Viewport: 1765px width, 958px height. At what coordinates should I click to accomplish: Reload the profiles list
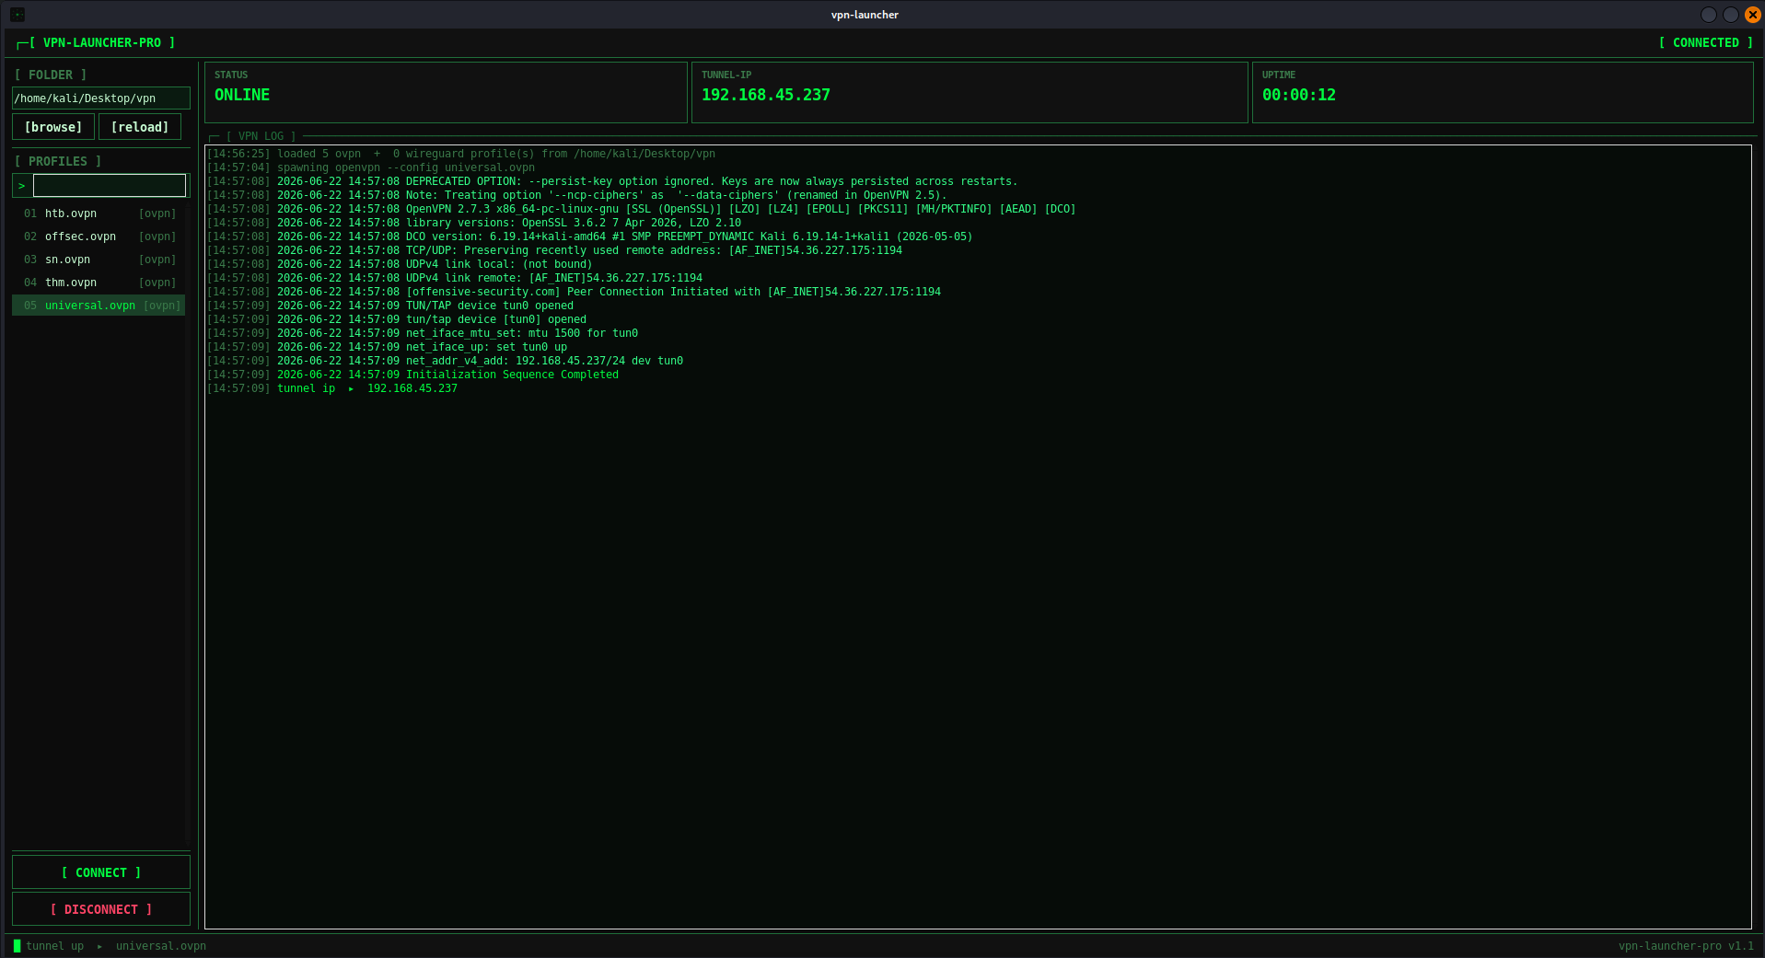click(x=140, y=127)
